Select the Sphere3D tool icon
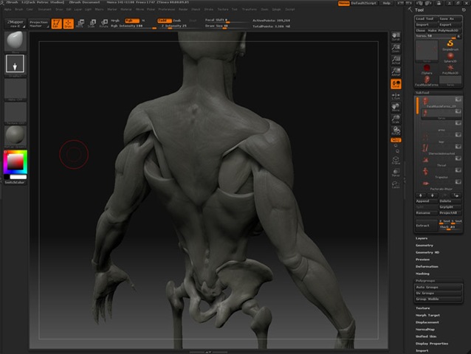 [x=450, y=58]
